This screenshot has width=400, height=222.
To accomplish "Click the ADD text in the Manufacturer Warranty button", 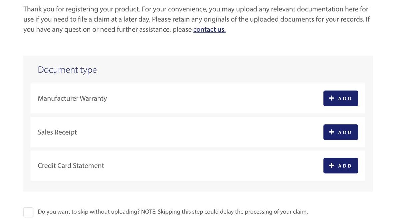I will tap(345, 99).
